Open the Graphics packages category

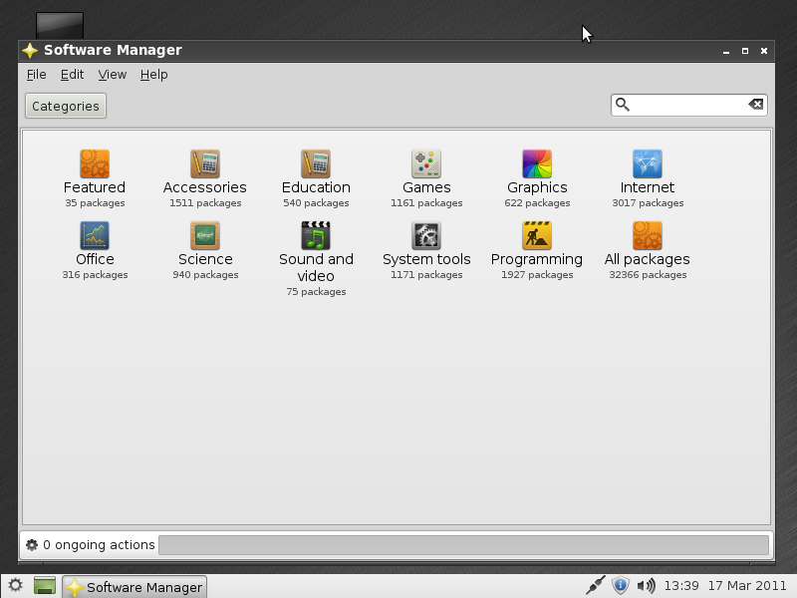point(537,174)
